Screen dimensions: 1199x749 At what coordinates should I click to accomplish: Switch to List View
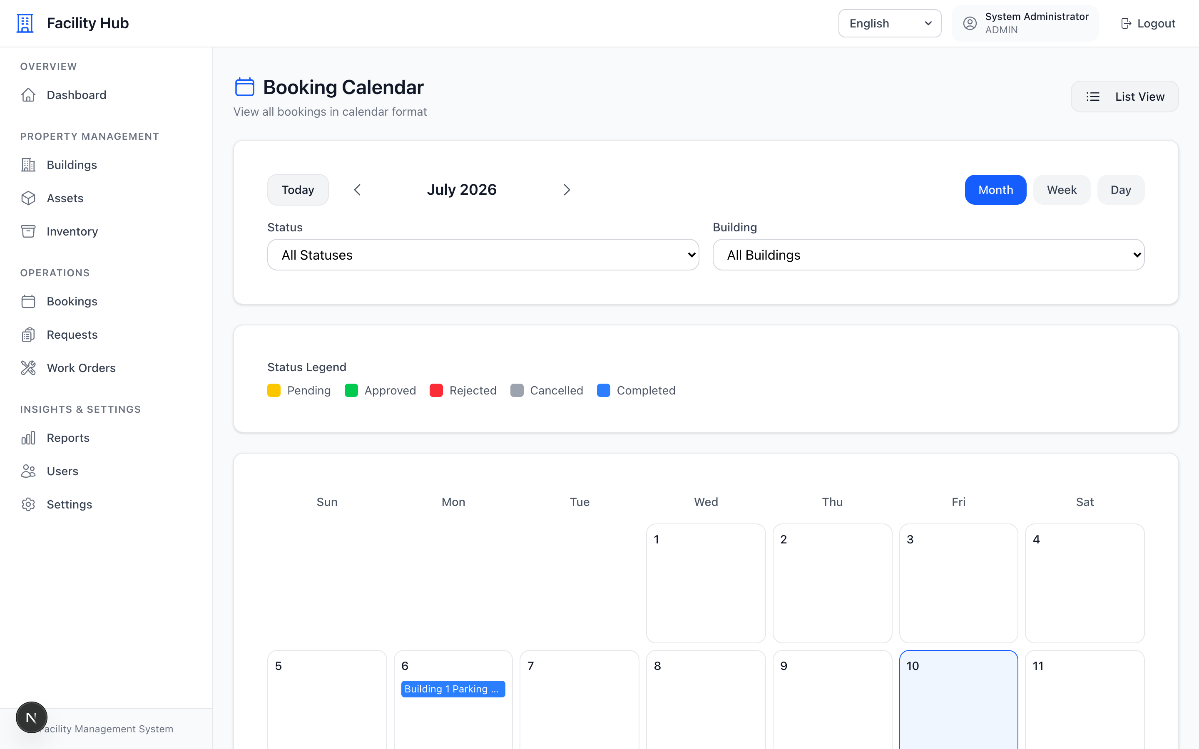point(1124,97)
